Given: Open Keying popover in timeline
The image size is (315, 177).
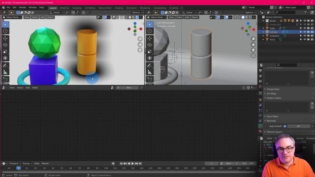Looking at the screenshot, I should [x=27, y=164].
